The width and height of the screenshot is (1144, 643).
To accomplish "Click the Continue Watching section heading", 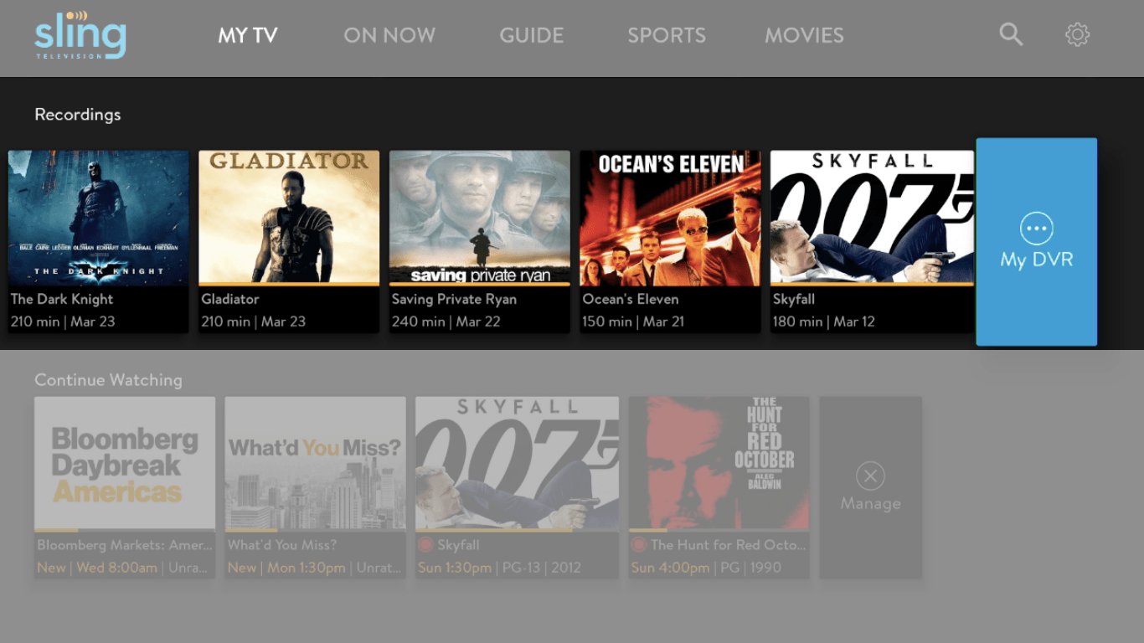I will [x=108, y=380].
